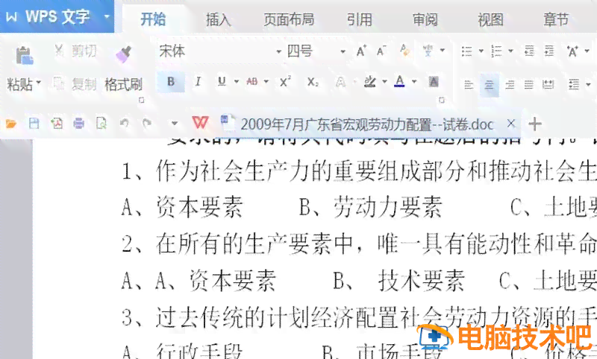The image size is (597, 359).
Task: Increase paragraph indent
Action: pos(549,51)
